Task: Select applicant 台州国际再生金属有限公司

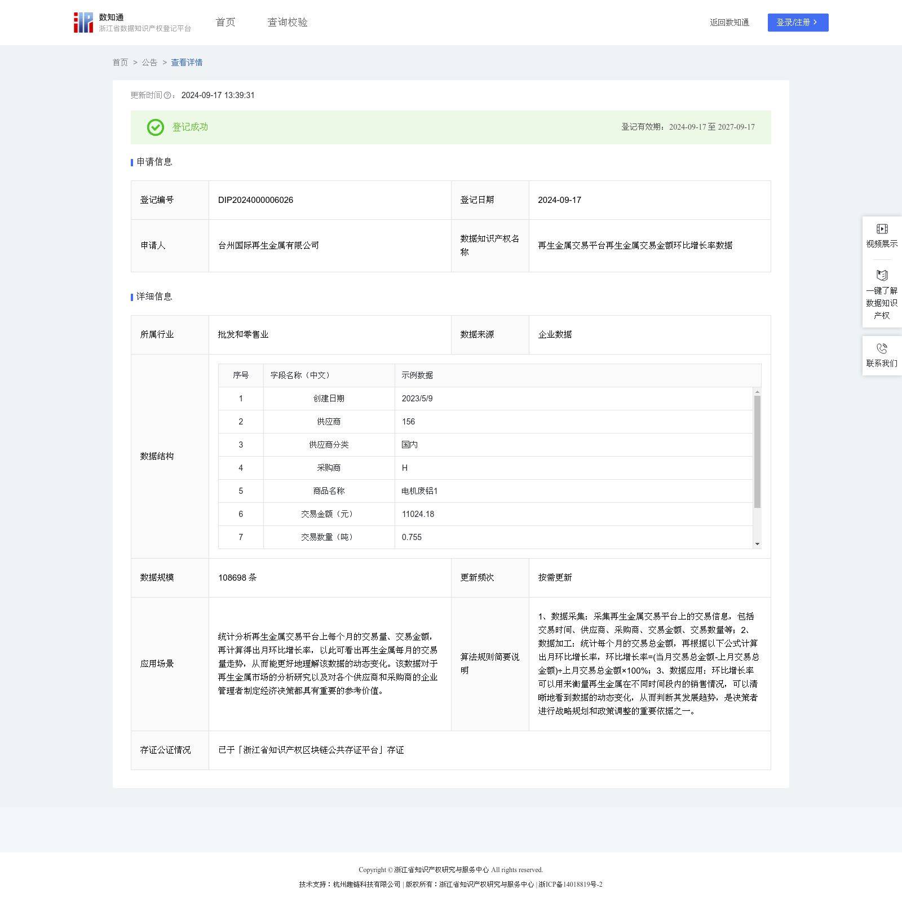Action: tap(268, 245)
